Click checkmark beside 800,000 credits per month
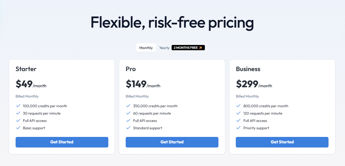 [238, 106]
